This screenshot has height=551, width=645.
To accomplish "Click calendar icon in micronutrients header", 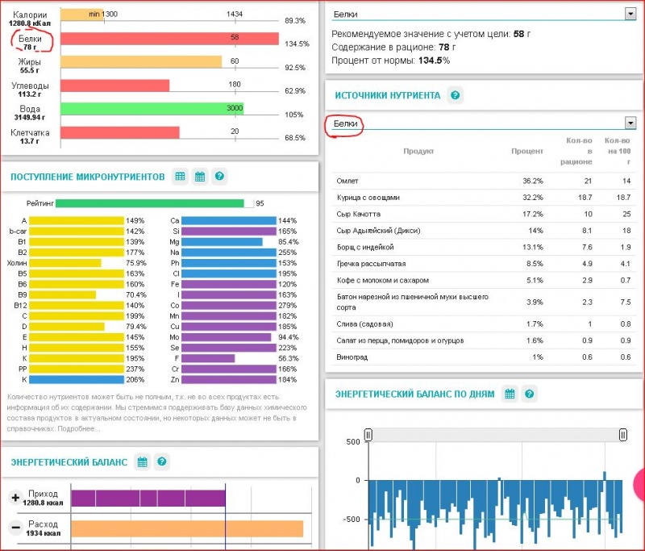I will tap(200, 176).
